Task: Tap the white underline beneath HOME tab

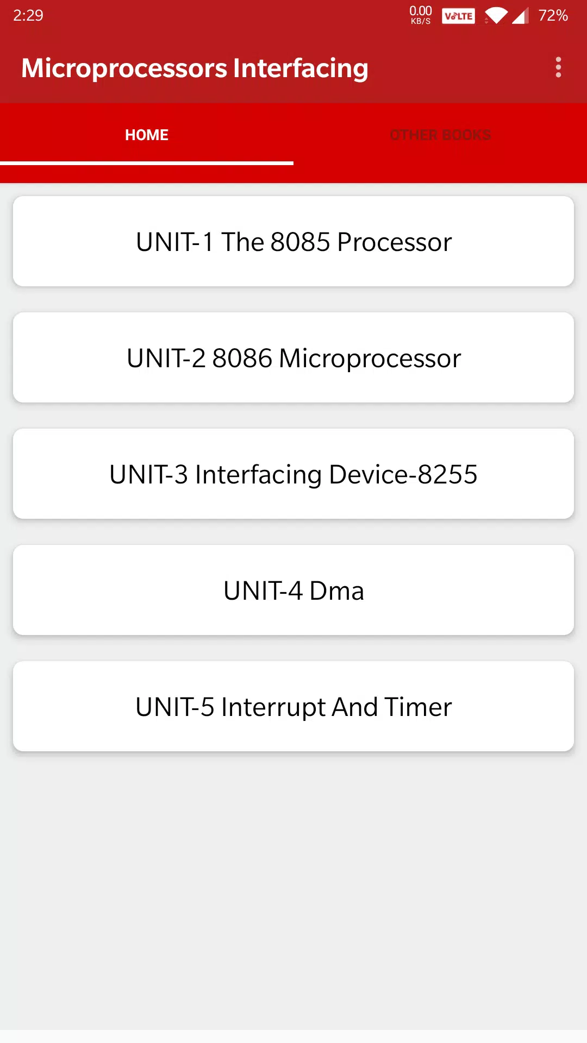Action: (147, 163)
